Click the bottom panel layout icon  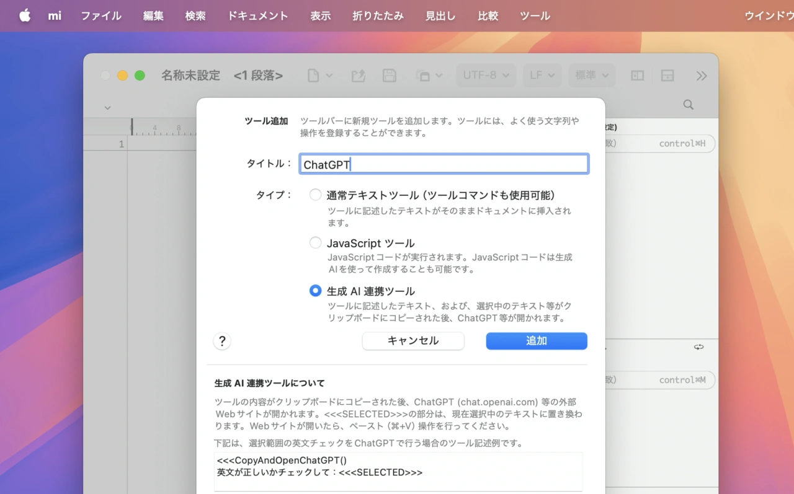click(x=667, y=76)
